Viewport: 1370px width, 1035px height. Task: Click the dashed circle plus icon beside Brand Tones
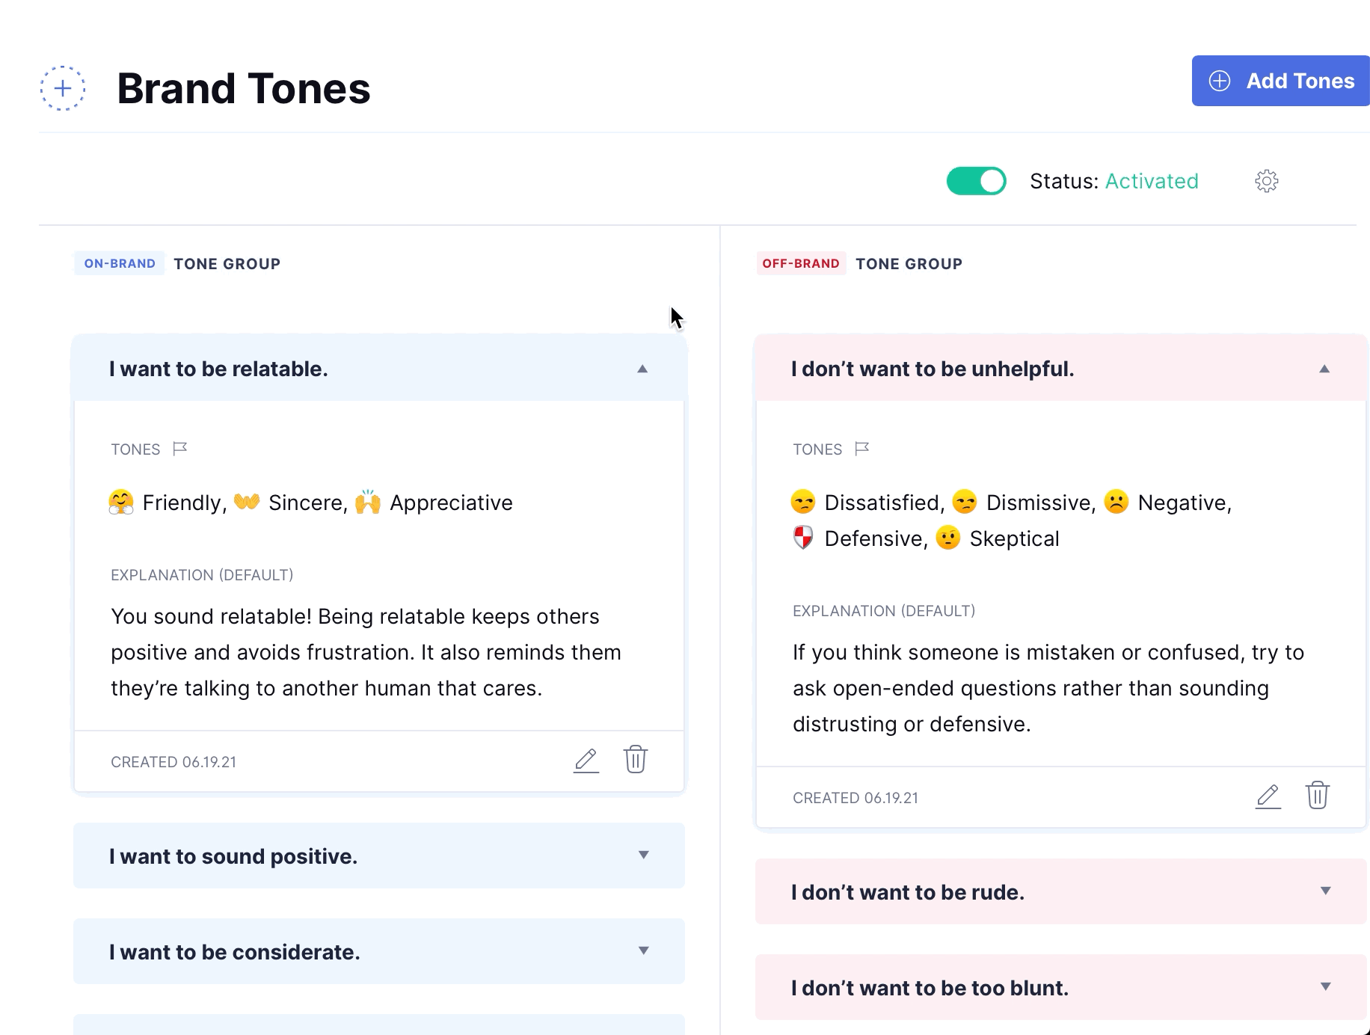coord(63,88)
